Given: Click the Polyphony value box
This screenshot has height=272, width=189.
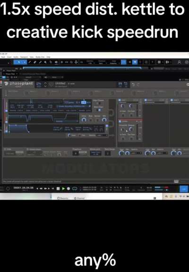Looking at the screenshot, I should coord(75,153).
